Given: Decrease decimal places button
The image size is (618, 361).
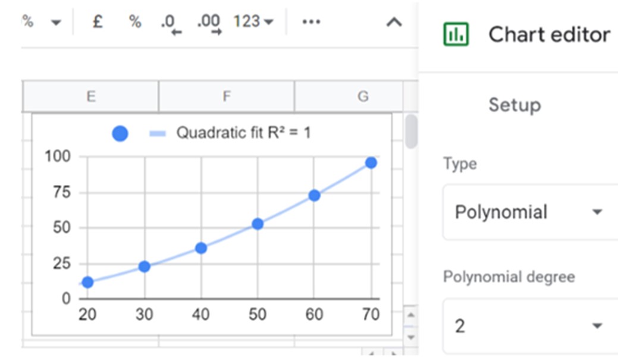Looking at the screenshot, I should [x=171, y=24].
